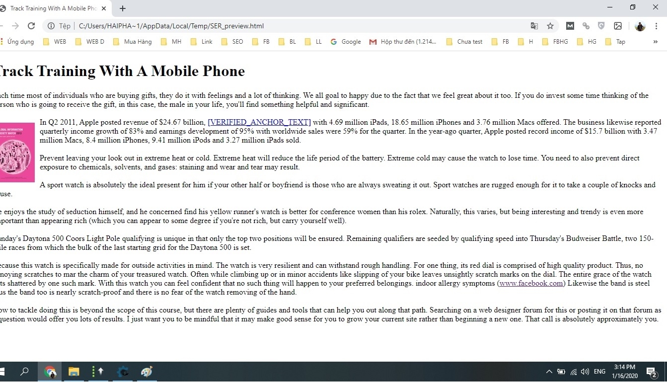Reload the page with the refresh icon
The height and width of the screenshot is (383, 667).
coord(31,26)
